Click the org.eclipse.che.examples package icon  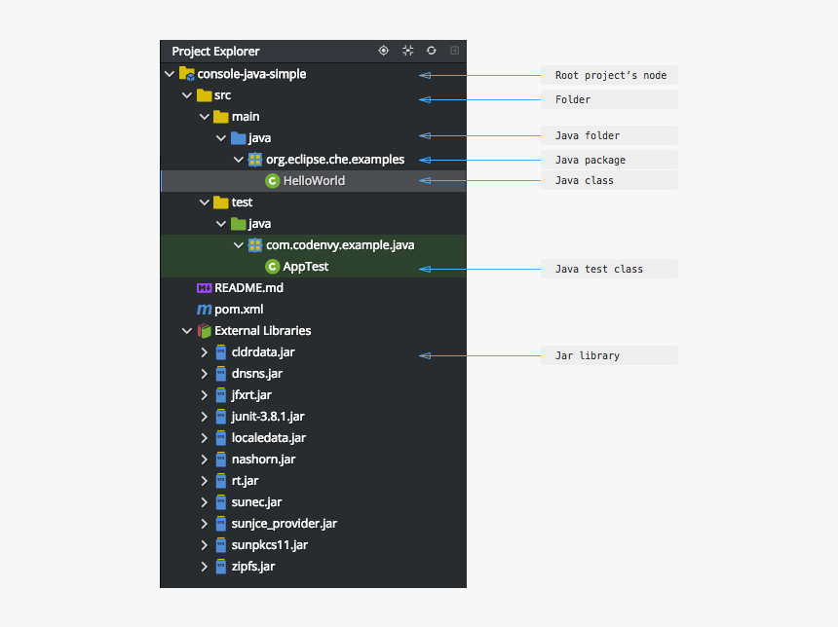[x=255, y=159]
